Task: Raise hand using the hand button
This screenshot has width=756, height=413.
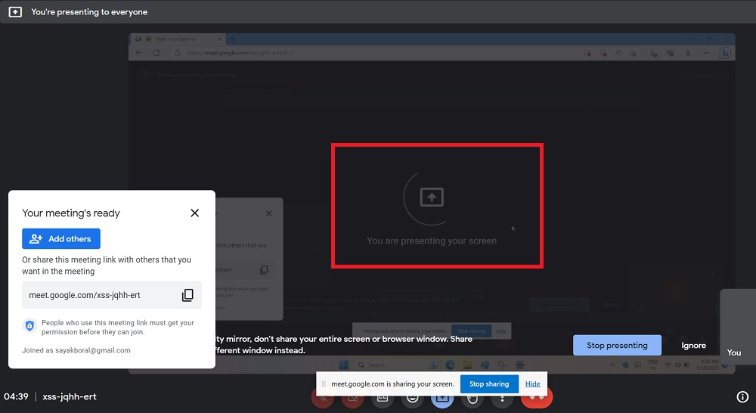Action: [472, 400]
